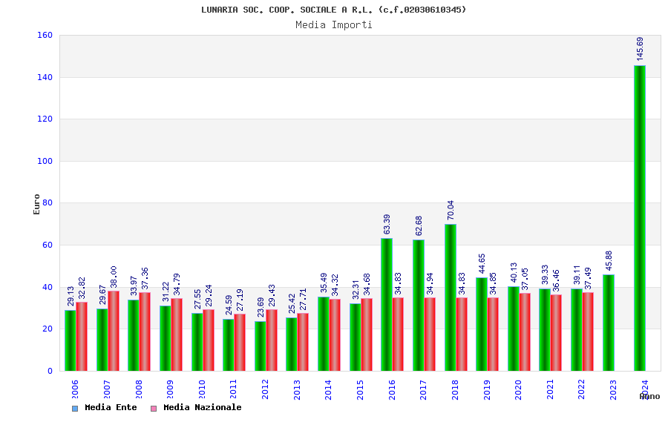
Task: Select the green 2012 bar labeled 23.69
Action: click(x=261, y=346)
